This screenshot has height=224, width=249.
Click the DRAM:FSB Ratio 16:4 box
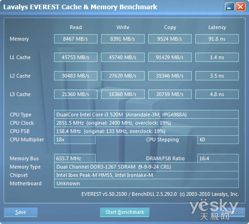218,158
